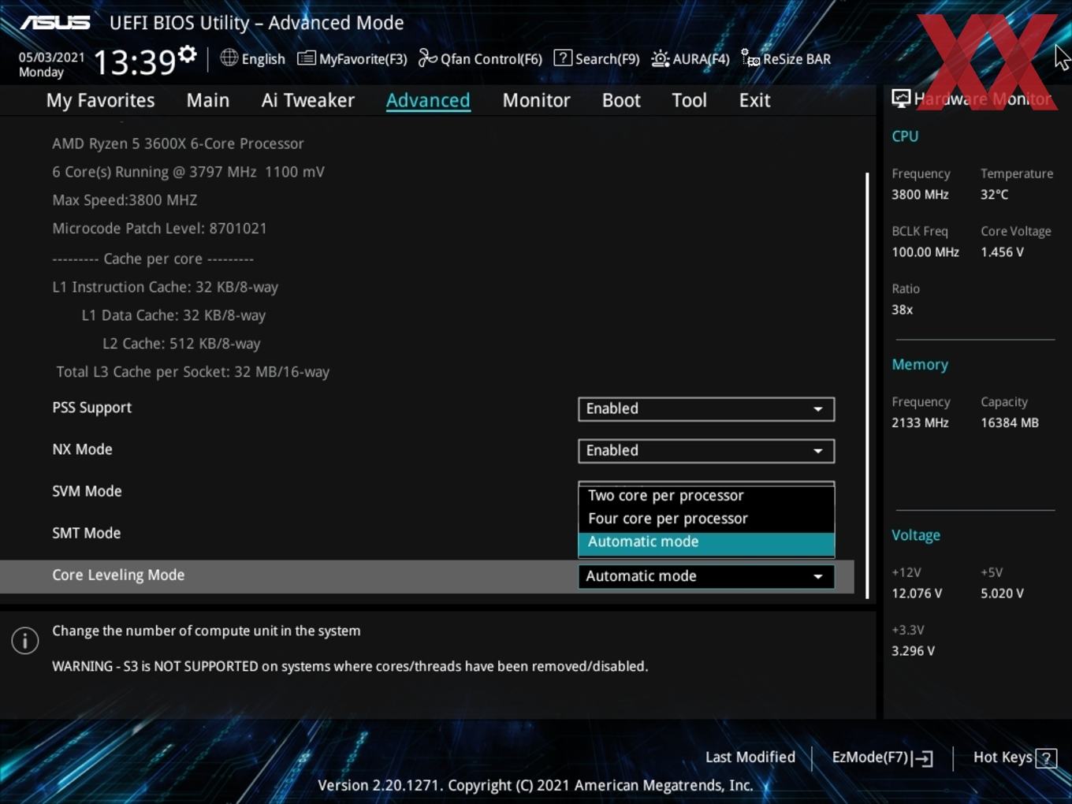Screen dimensions: 1072x804
Task: Click the Ratio value 38x
Action: coord(902,310)
